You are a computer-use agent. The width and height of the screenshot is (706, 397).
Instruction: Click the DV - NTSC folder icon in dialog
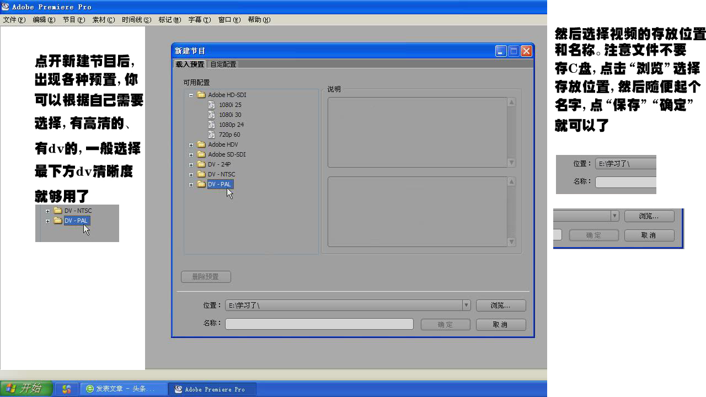(201, 174)
